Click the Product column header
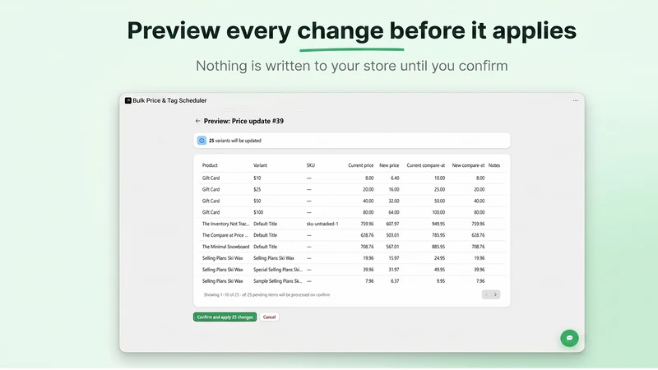This screenshot has height=370, width=658. tap(210, 165)
